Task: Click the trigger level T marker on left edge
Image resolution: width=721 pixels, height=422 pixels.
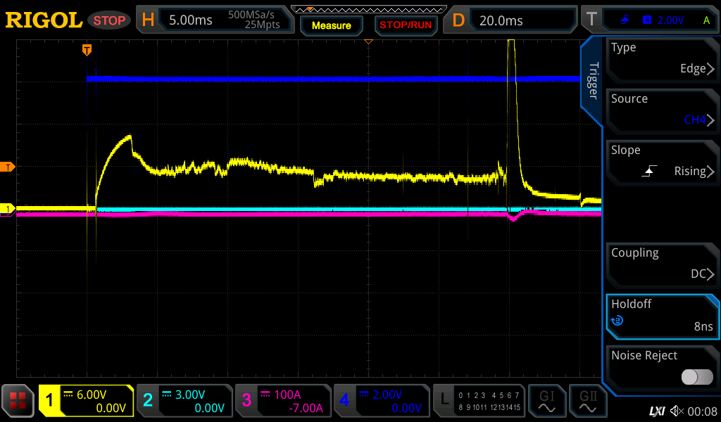Action: coord(8,167)
